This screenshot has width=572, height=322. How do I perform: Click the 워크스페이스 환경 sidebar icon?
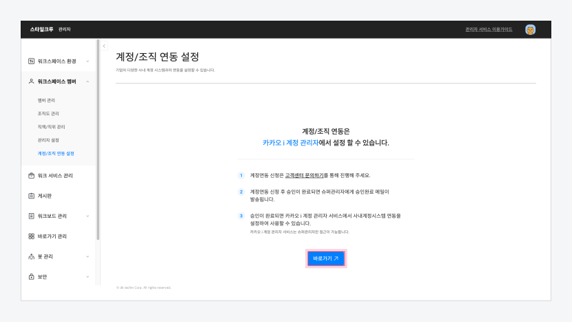click(31, 61)
